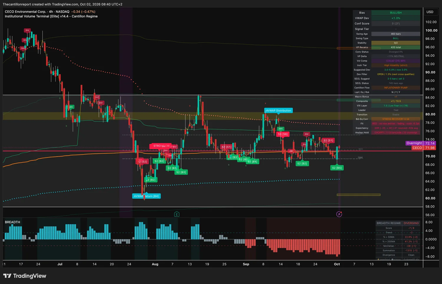The height and width of the screenshot is (284, 442).
Task: Open the TradingView logo link
Action: (x=25, y=276)
